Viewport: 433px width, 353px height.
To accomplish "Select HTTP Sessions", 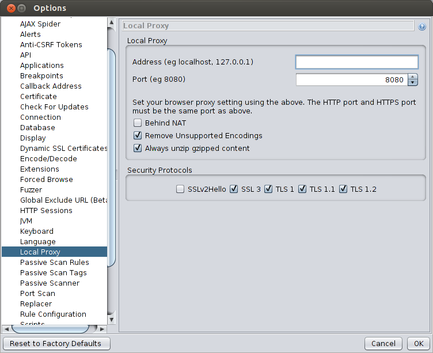I will coord(46,210).
